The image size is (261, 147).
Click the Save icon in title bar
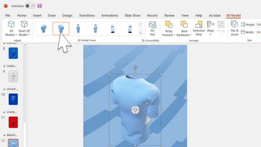click(40, 6)
